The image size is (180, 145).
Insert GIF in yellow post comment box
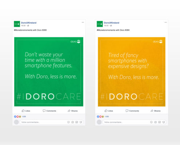160,122
